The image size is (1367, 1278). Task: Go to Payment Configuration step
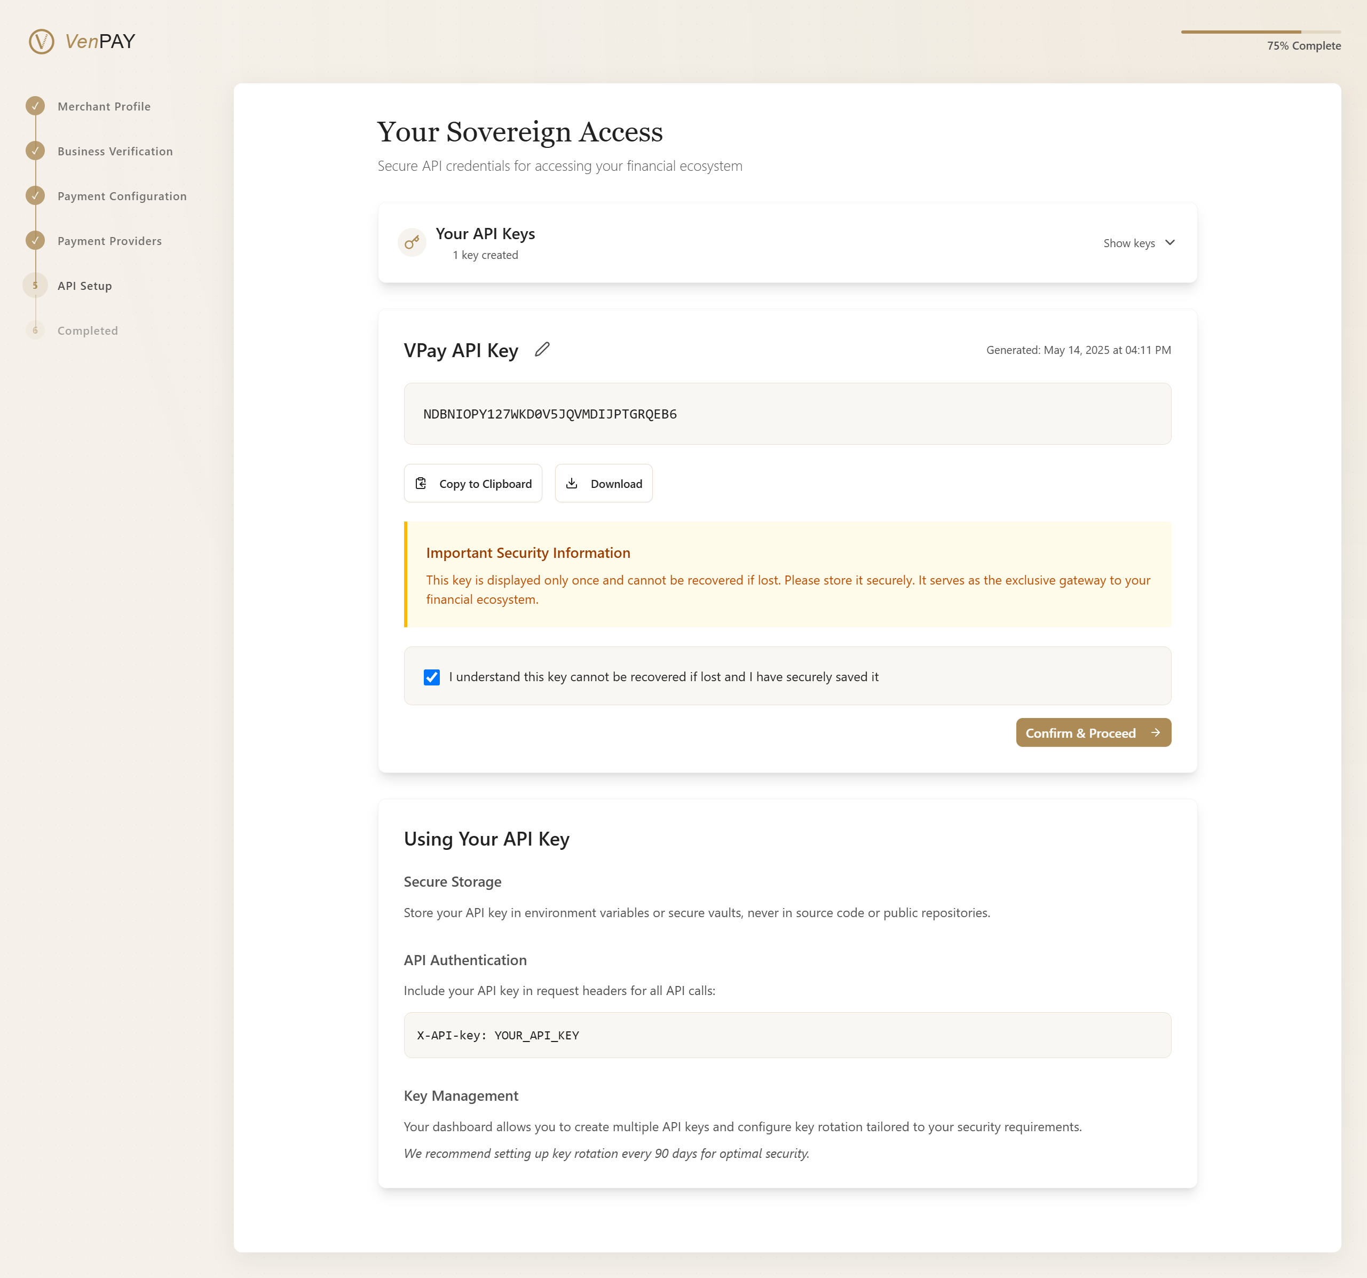(122, 196)
